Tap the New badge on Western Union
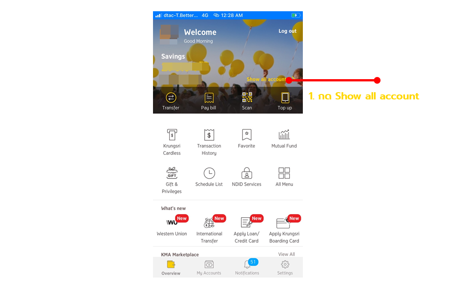This screenshot has height=300, width=450. click(x=182, y=218)
